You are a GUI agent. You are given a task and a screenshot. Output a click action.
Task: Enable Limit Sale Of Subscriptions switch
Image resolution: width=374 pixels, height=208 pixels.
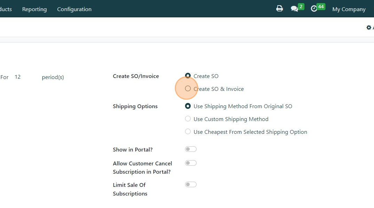click(x=191, y=184)
